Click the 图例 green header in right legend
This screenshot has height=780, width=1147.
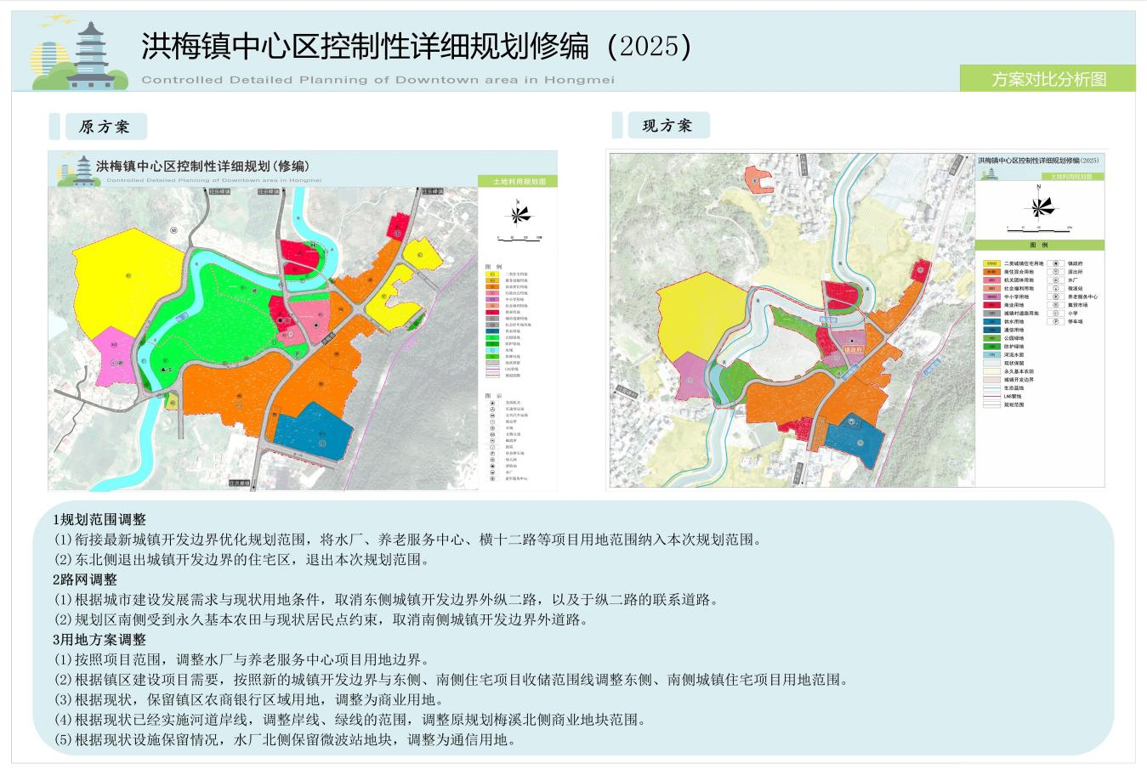[x=1038, y=245]
